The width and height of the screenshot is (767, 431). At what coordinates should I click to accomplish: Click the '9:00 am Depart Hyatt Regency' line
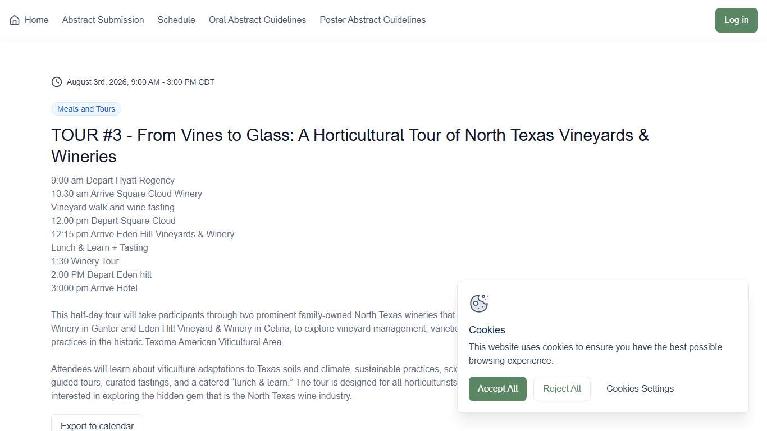pyautogui.click(x=113, y=181)
